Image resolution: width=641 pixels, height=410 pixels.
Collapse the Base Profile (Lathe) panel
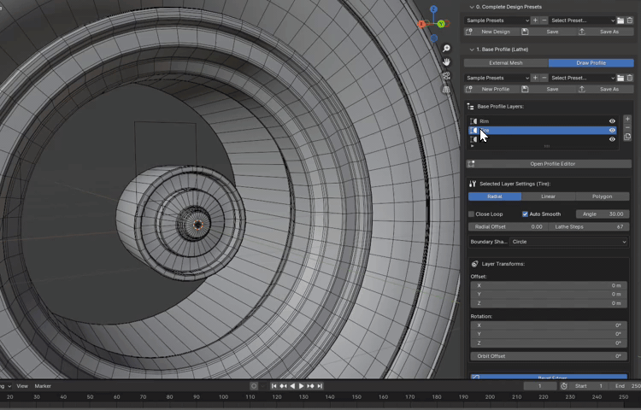(x=472, y=50)
